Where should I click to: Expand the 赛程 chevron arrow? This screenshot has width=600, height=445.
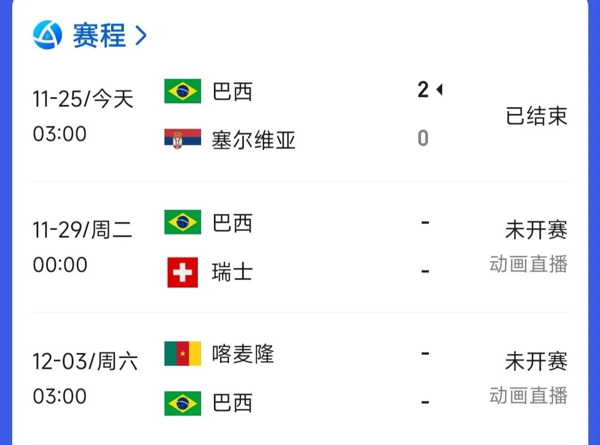pyautogui.click(x=141, y=36)
